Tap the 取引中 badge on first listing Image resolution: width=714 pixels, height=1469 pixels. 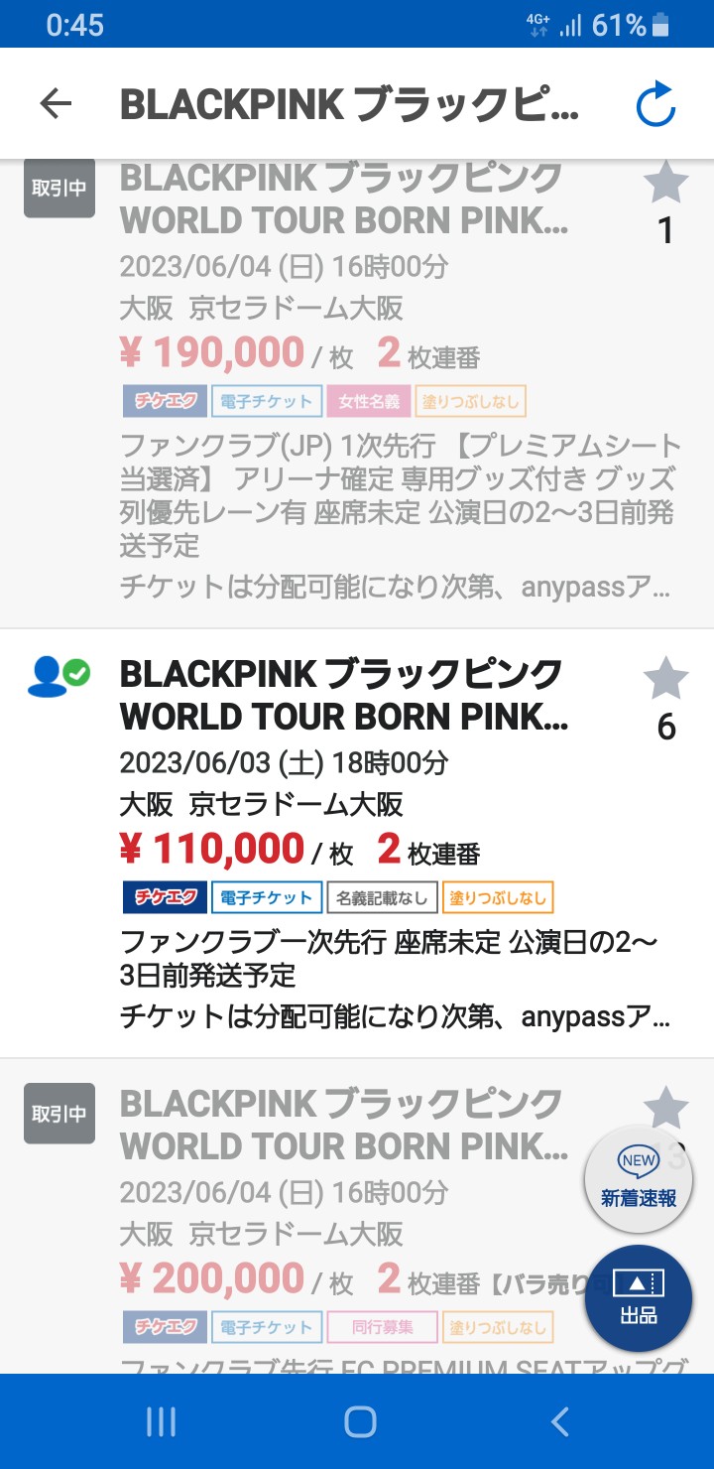[x=59, y=188]
